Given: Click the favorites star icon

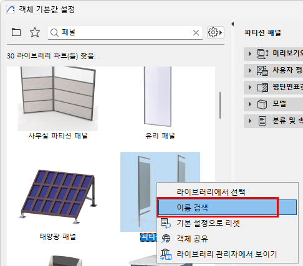Looking at the screenshot, I should click(x=35, y=32).
